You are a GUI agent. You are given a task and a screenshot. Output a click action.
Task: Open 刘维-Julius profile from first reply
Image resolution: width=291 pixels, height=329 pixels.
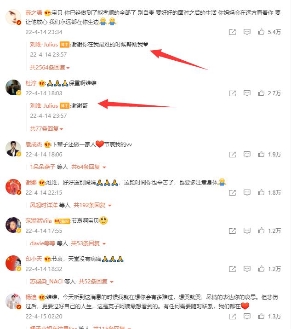pyautogui.click(x=44, y=45)
